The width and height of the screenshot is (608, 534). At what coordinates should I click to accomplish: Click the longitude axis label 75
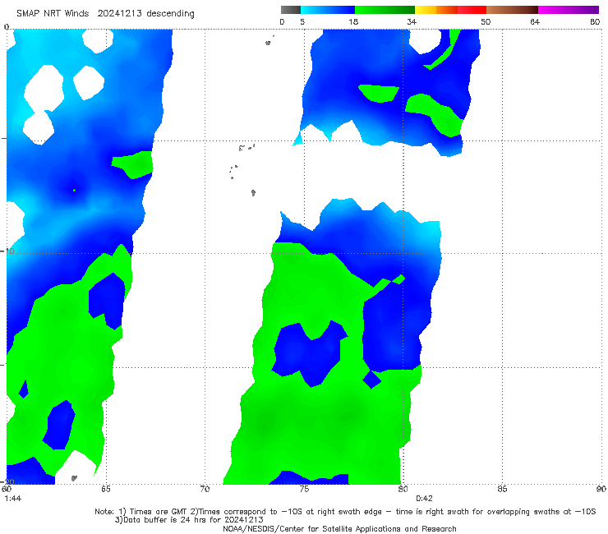pos(304,489)
